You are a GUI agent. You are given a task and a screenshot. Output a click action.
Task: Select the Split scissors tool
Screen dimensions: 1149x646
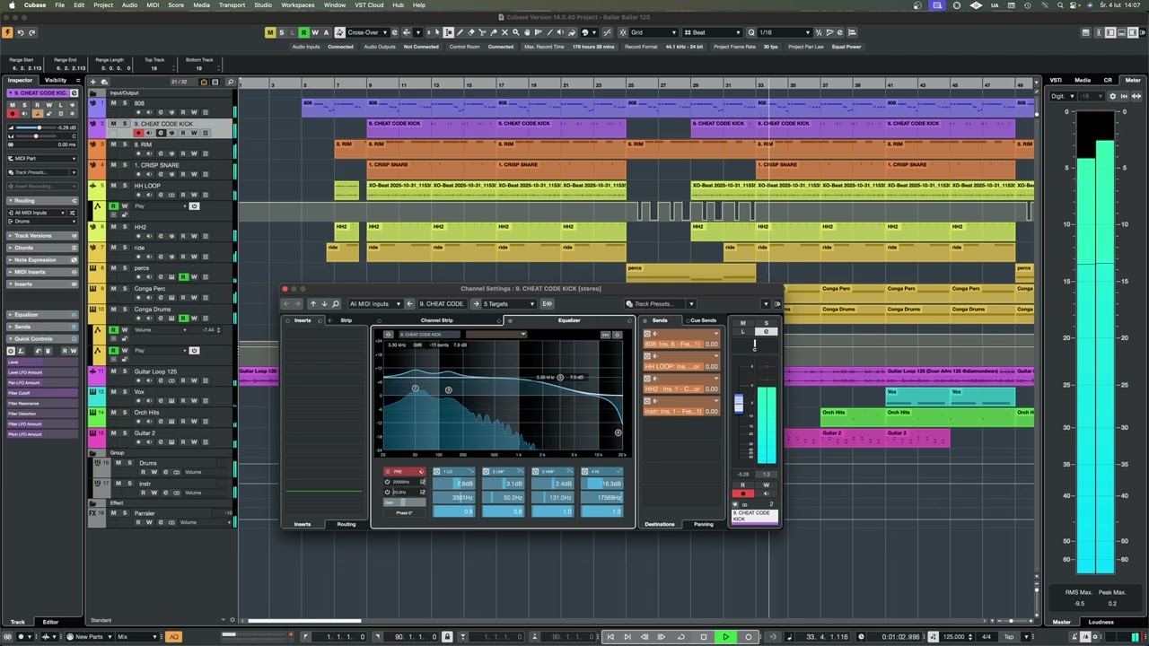482,32
